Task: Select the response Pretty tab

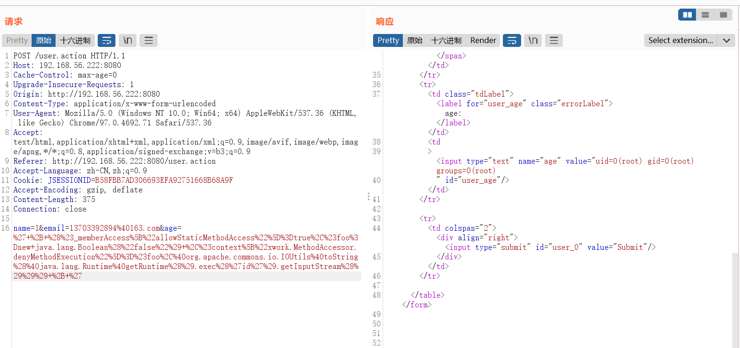Action: 388,40
